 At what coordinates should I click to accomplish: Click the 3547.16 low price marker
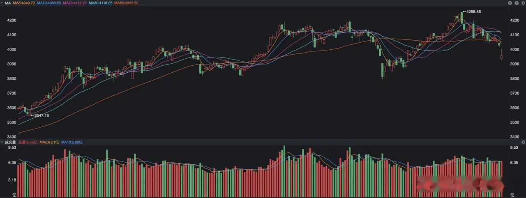coord(40,115)
